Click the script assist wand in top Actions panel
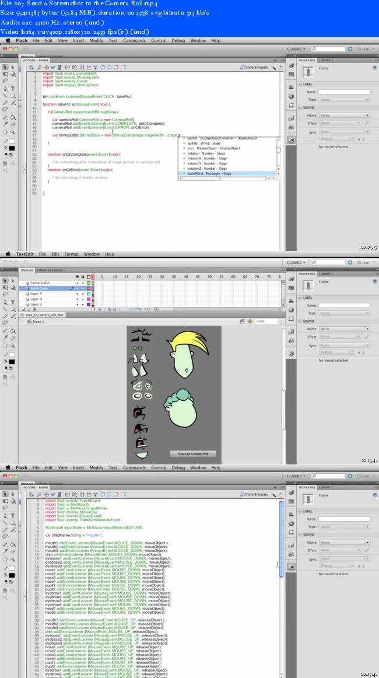The height and width of the screenshot is (678, 379). pyautogui.click(x=274, y=68)
